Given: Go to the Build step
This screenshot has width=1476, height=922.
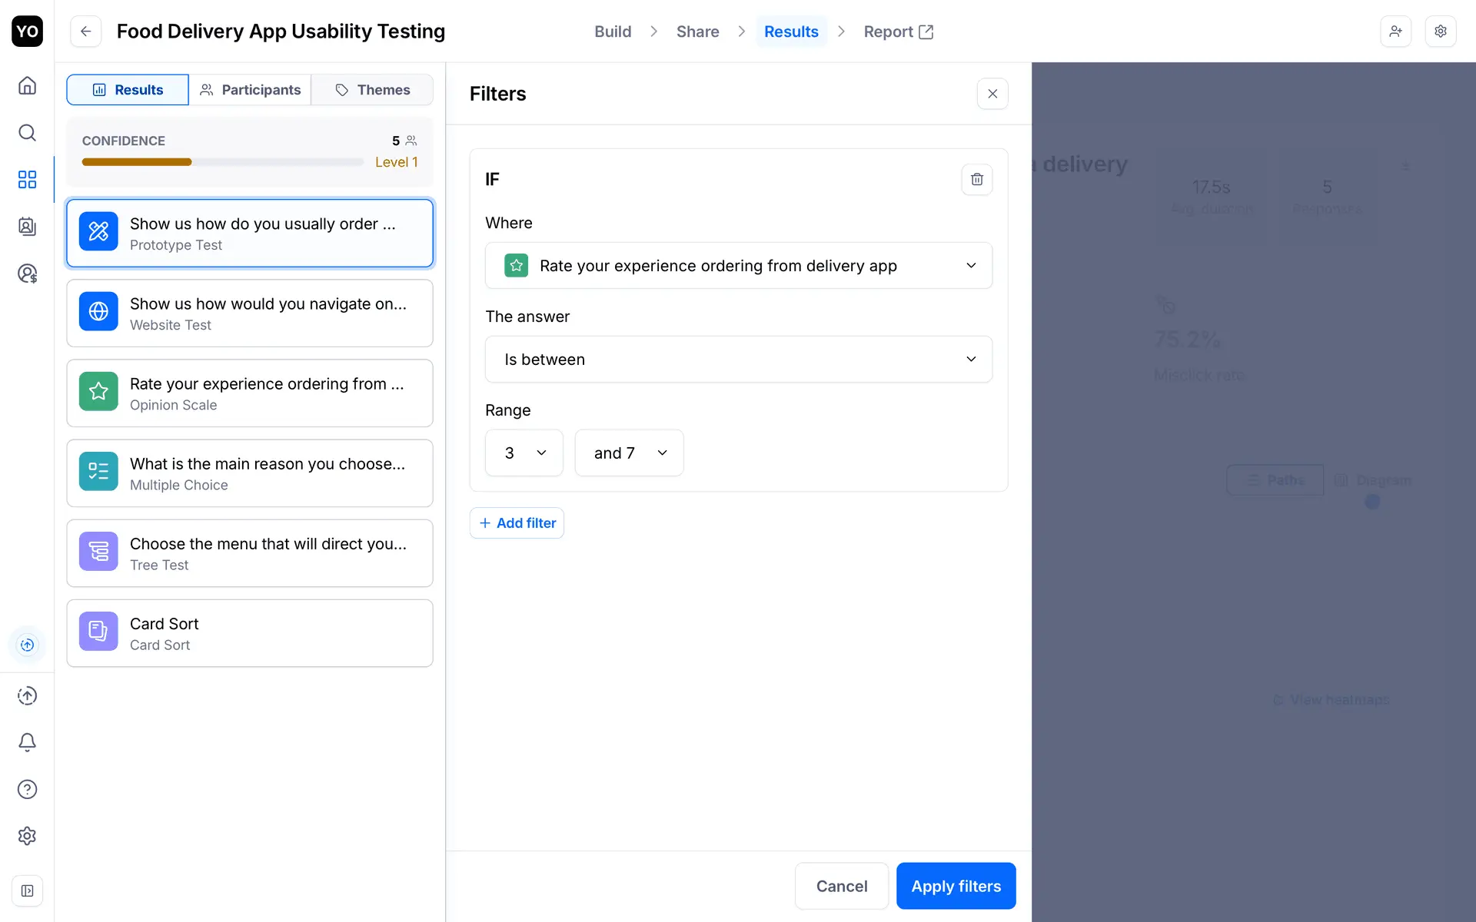Looking at the screenshot, I should tap(613, 32).
